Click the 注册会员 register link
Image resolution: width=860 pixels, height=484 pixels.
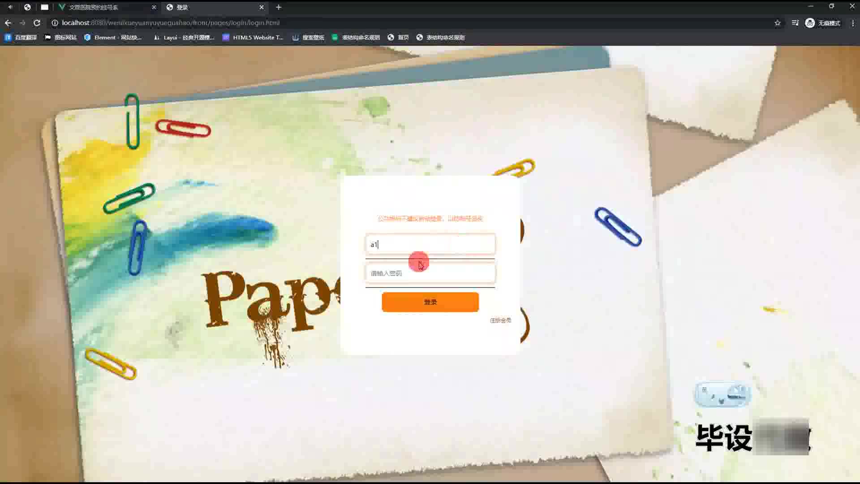click(x=500, y=320)
